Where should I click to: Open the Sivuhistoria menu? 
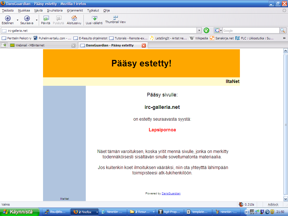[55, 10]
